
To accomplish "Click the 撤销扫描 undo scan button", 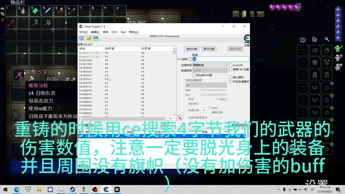I will 235,49.
